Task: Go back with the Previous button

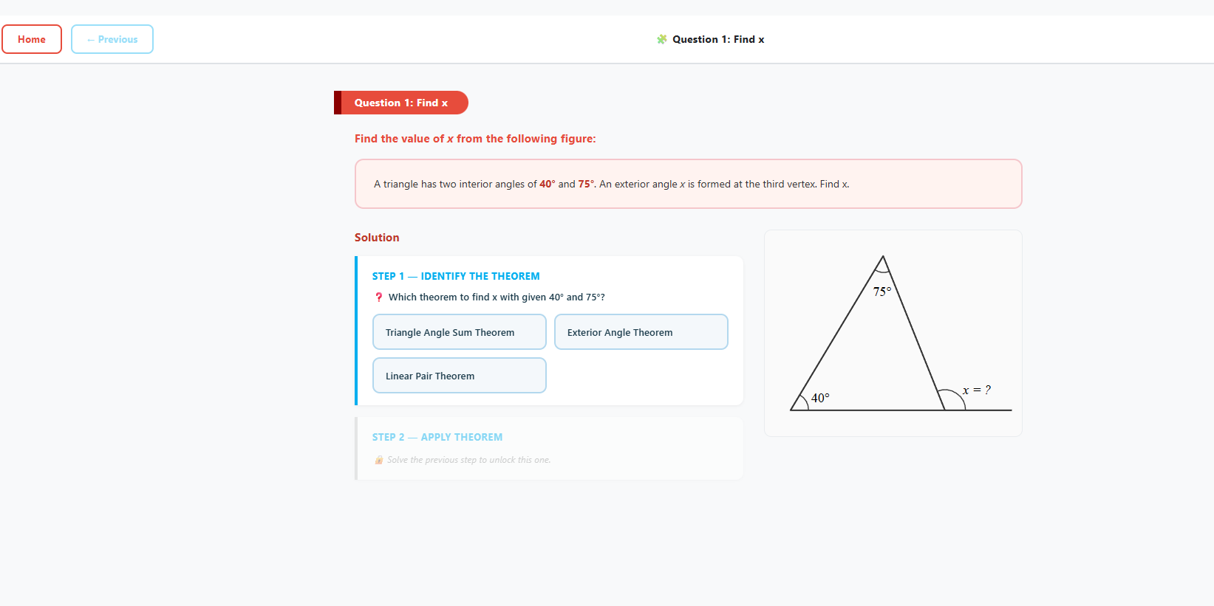Action: point(112,39)
